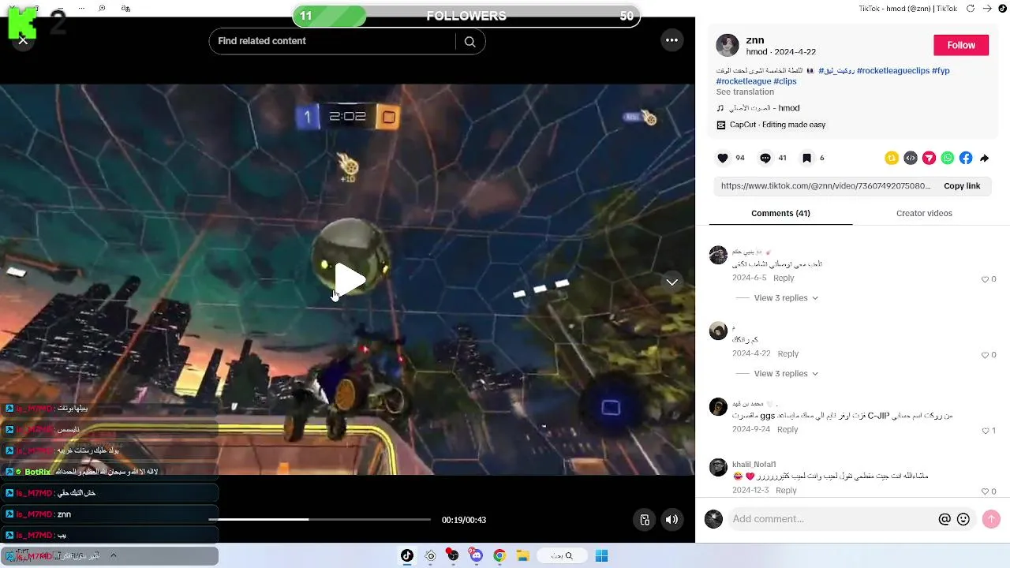Reload page using the refresh icon

coord(971,9)
